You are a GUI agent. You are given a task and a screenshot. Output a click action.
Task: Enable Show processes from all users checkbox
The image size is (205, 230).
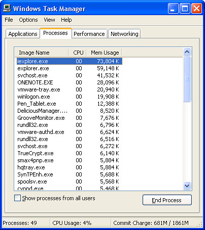coord(17,198)
